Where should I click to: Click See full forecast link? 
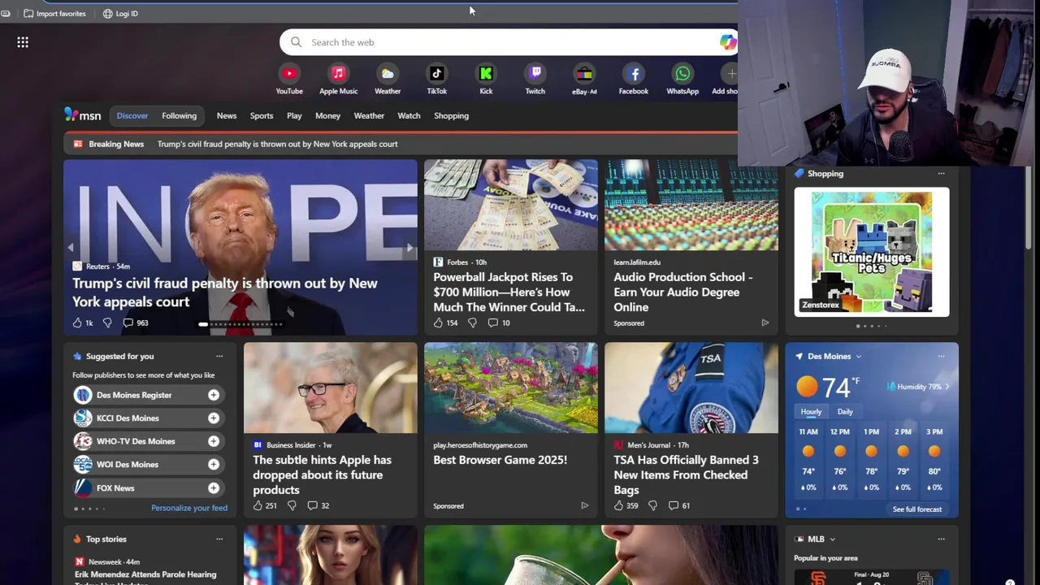point(917,509)
